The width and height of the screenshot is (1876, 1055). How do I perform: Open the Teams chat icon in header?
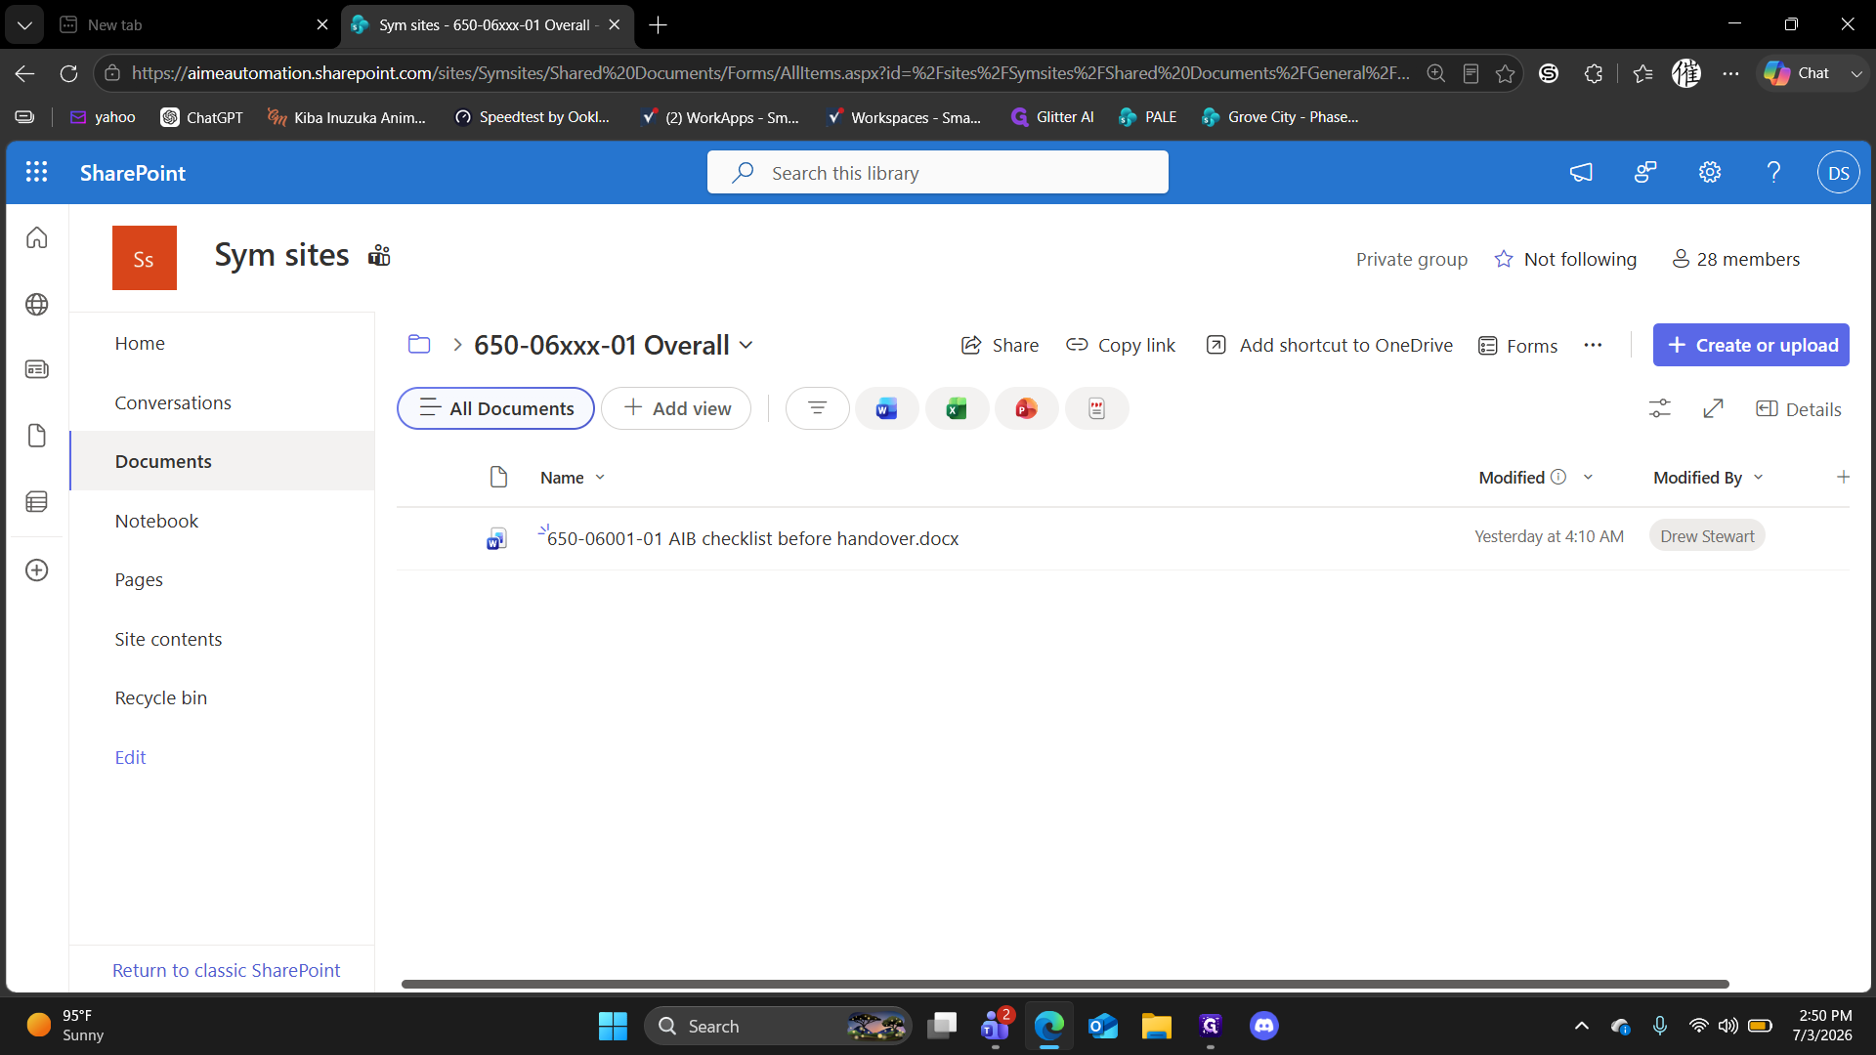tap(1645, 173)
